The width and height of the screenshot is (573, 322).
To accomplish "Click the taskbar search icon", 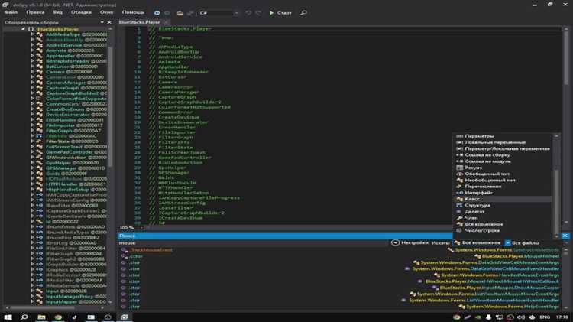I will click(x=24, y=317).
